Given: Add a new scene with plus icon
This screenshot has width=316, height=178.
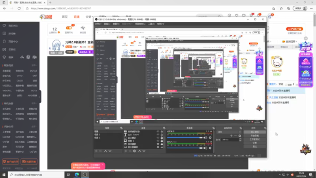Looking at the screenshot, I should (96, 151).
